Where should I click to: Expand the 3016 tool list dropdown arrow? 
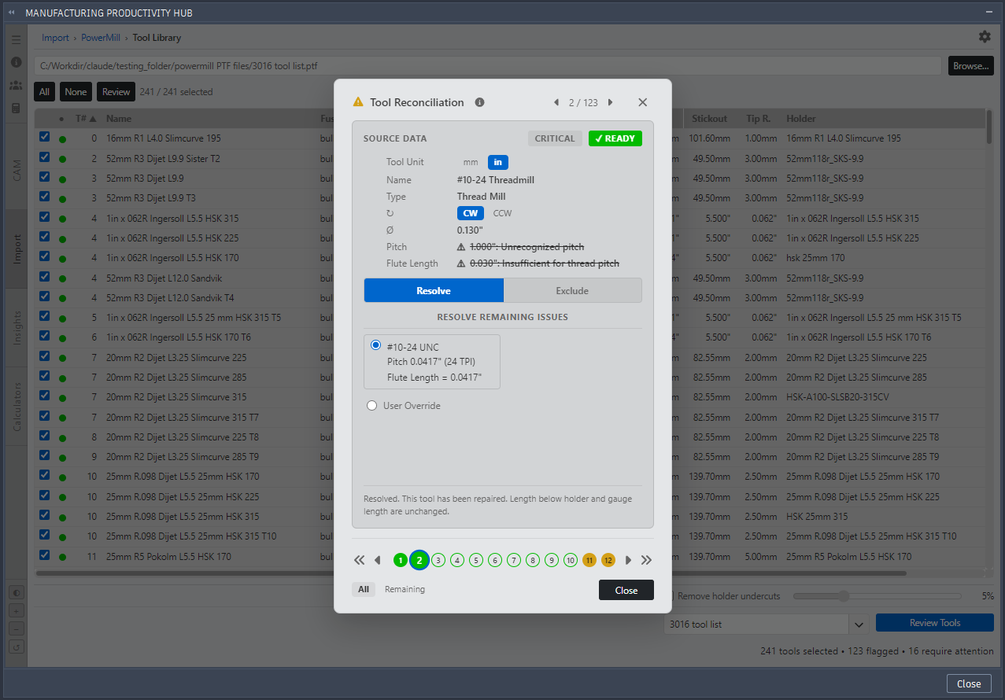[859, 624]
